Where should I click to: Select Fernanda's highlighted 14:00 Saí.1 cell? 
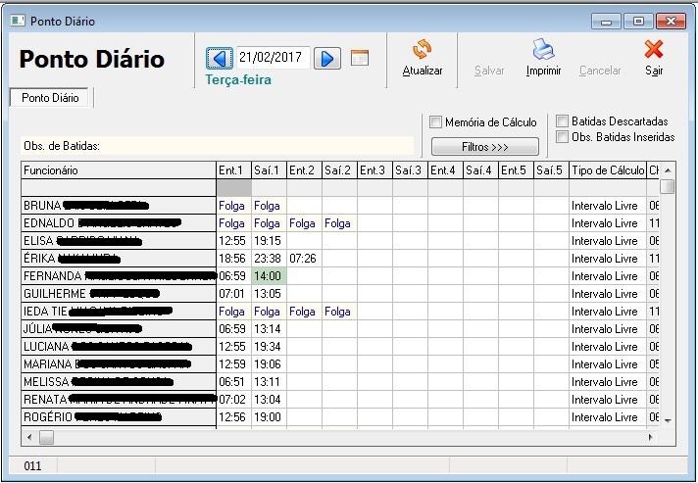click(x=269, y=276)
